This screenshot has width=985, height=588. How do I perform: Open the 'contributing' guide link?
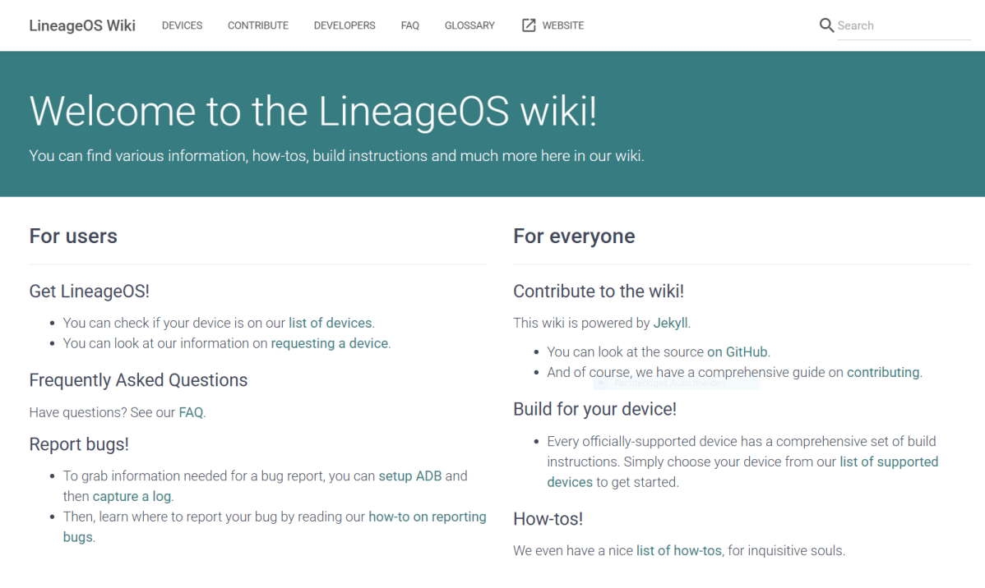[882, 372]
